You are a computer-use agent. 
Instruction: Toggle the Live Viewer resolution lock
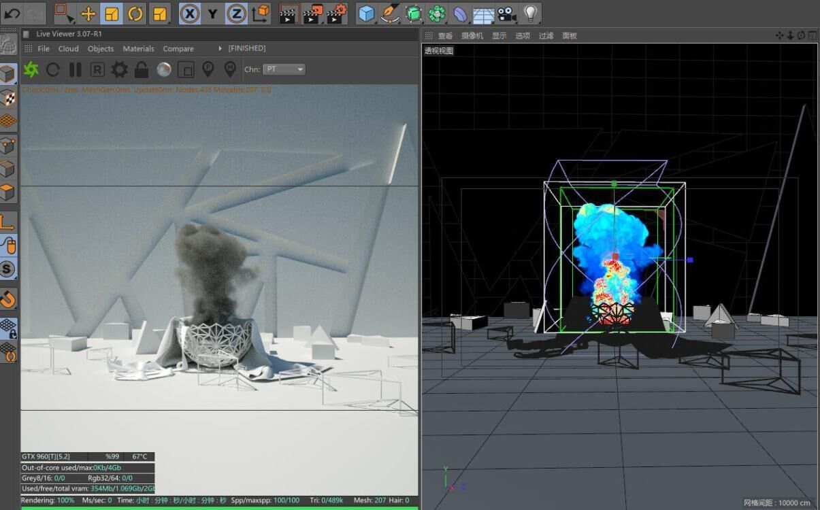coord(141,69)
